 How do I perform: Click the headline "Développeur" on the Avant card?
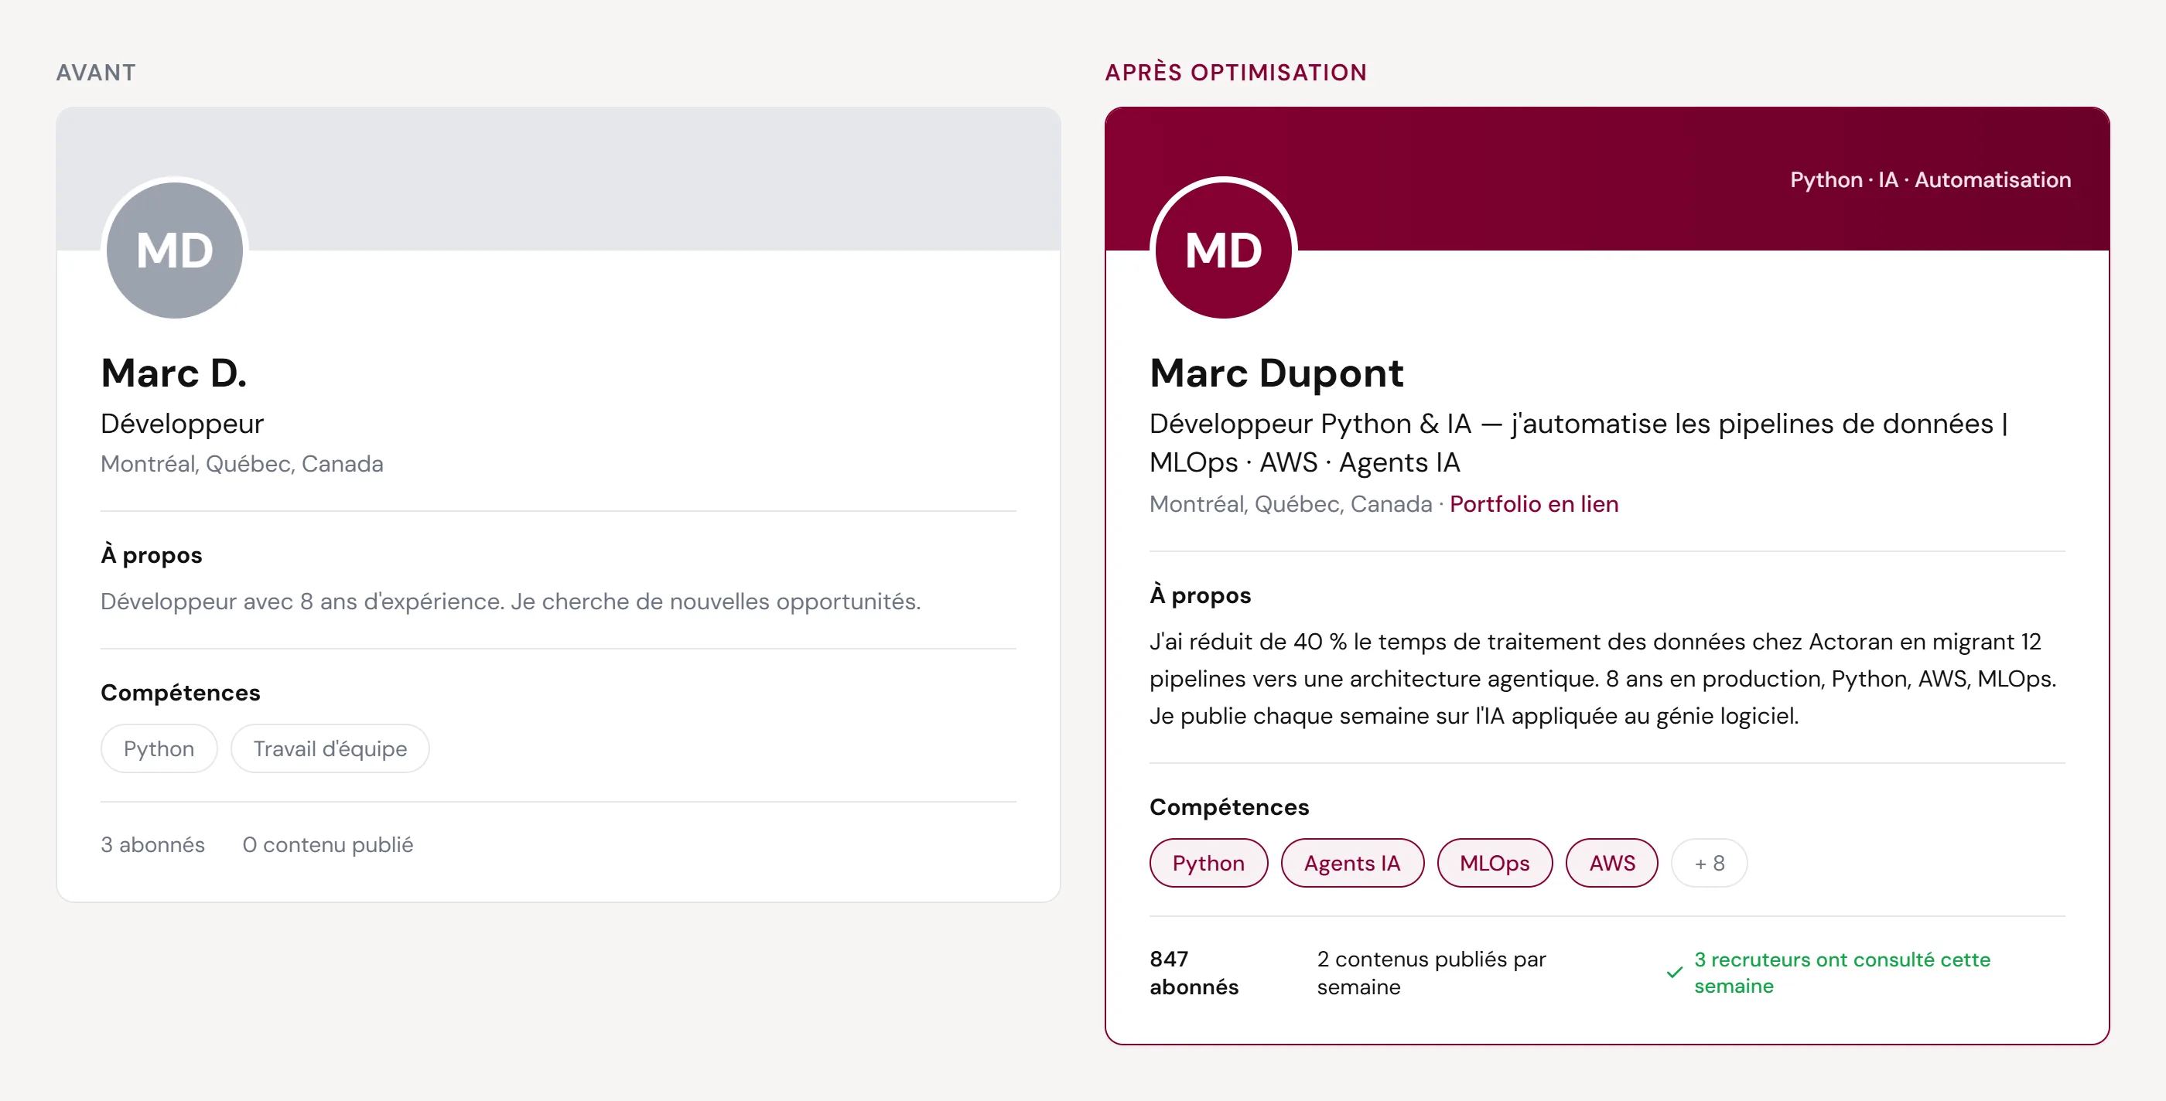pos(183,424)
